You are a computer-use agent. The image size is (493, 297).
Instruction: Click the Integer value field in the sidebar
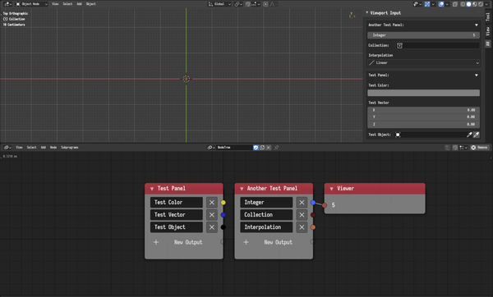click(x=423, y=35)
